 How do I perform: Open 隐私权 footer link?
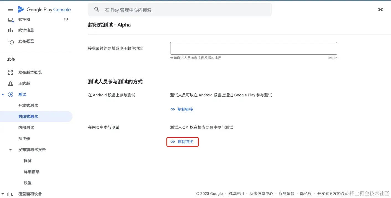(306, 194)
